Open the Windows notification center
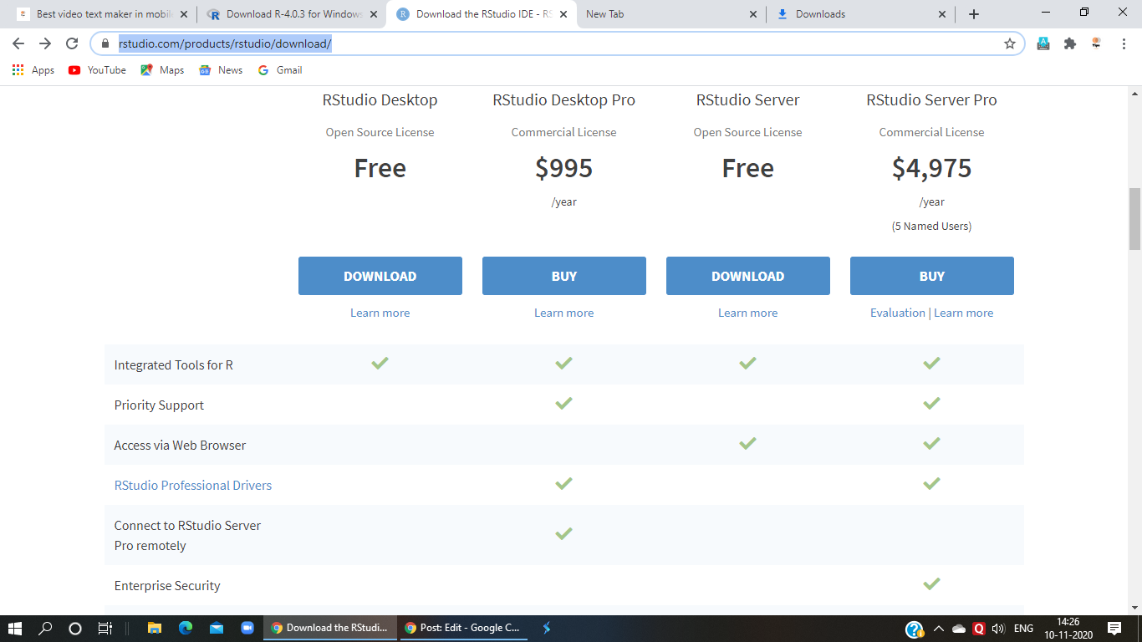1142x642 pixels. pos(1114,628)
